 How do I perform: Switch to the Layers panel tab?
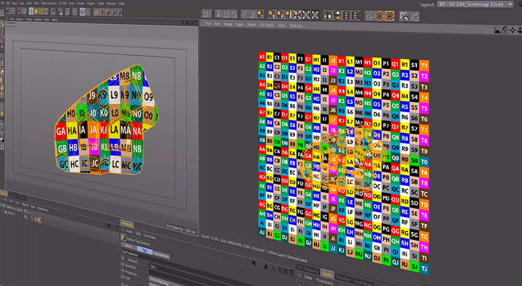tap(327, 273)
